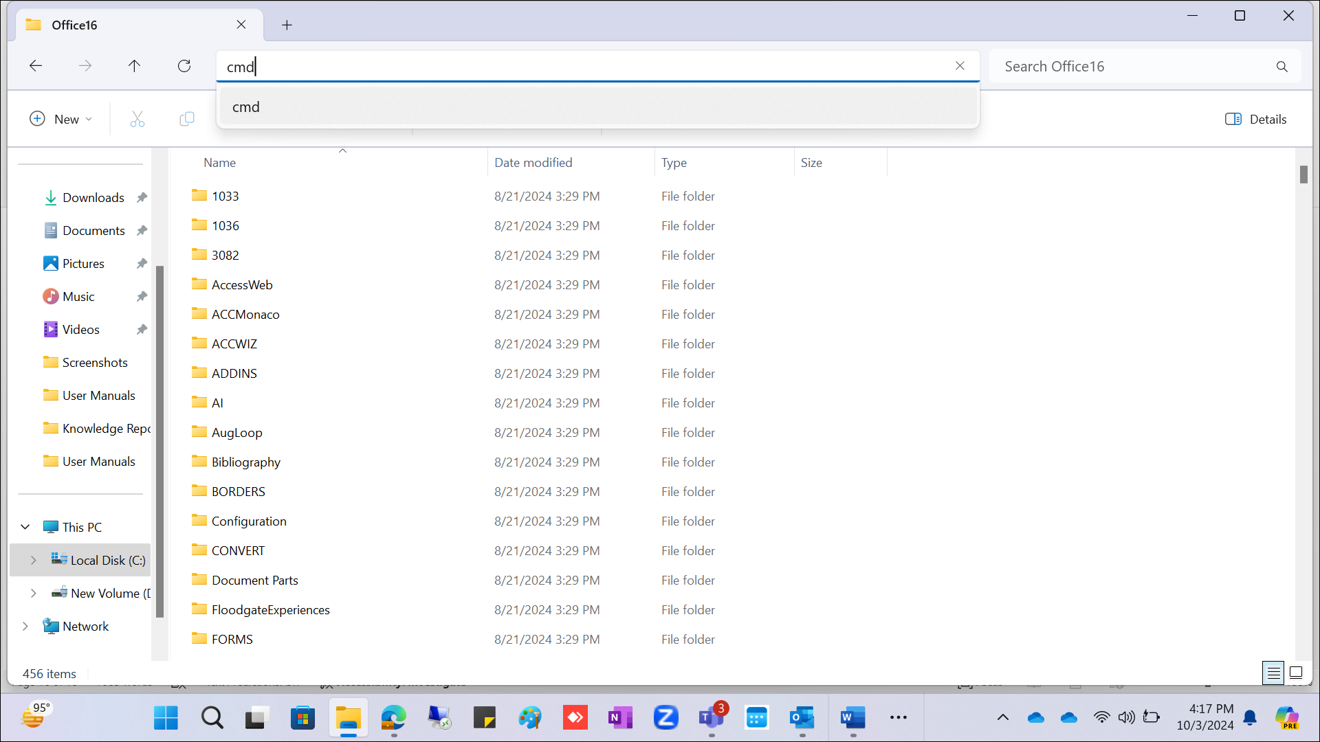Select the cmd suggestion in dropdown

[x=246, y=107]
